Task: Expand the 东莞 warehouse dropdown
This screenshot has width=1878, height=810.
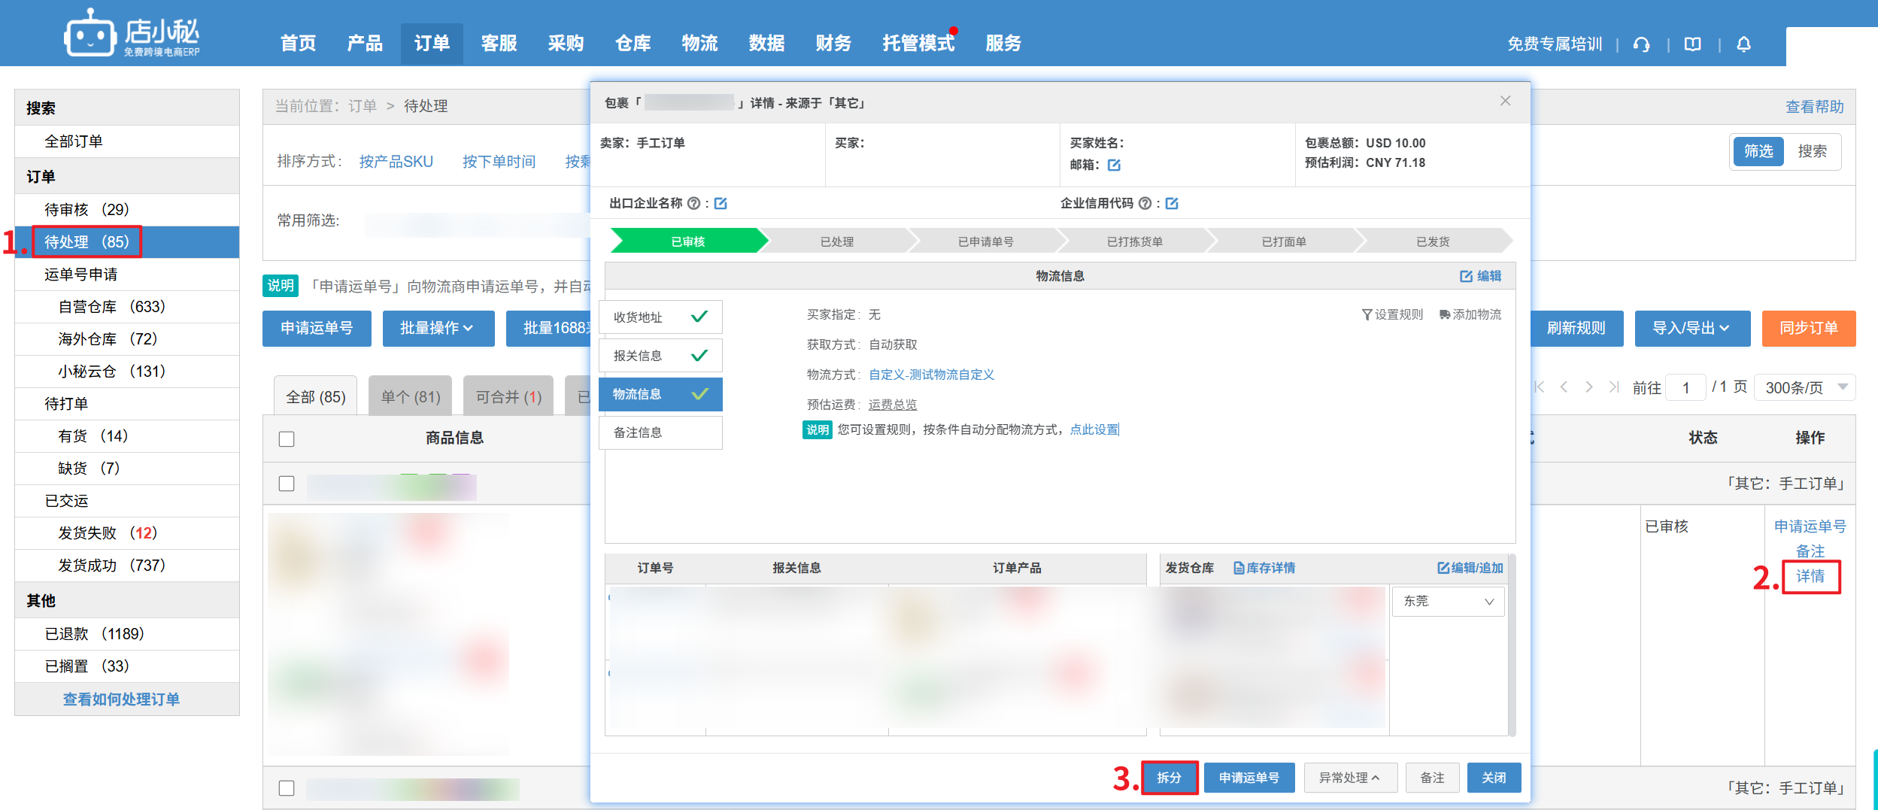Action: coord(1447,602)
